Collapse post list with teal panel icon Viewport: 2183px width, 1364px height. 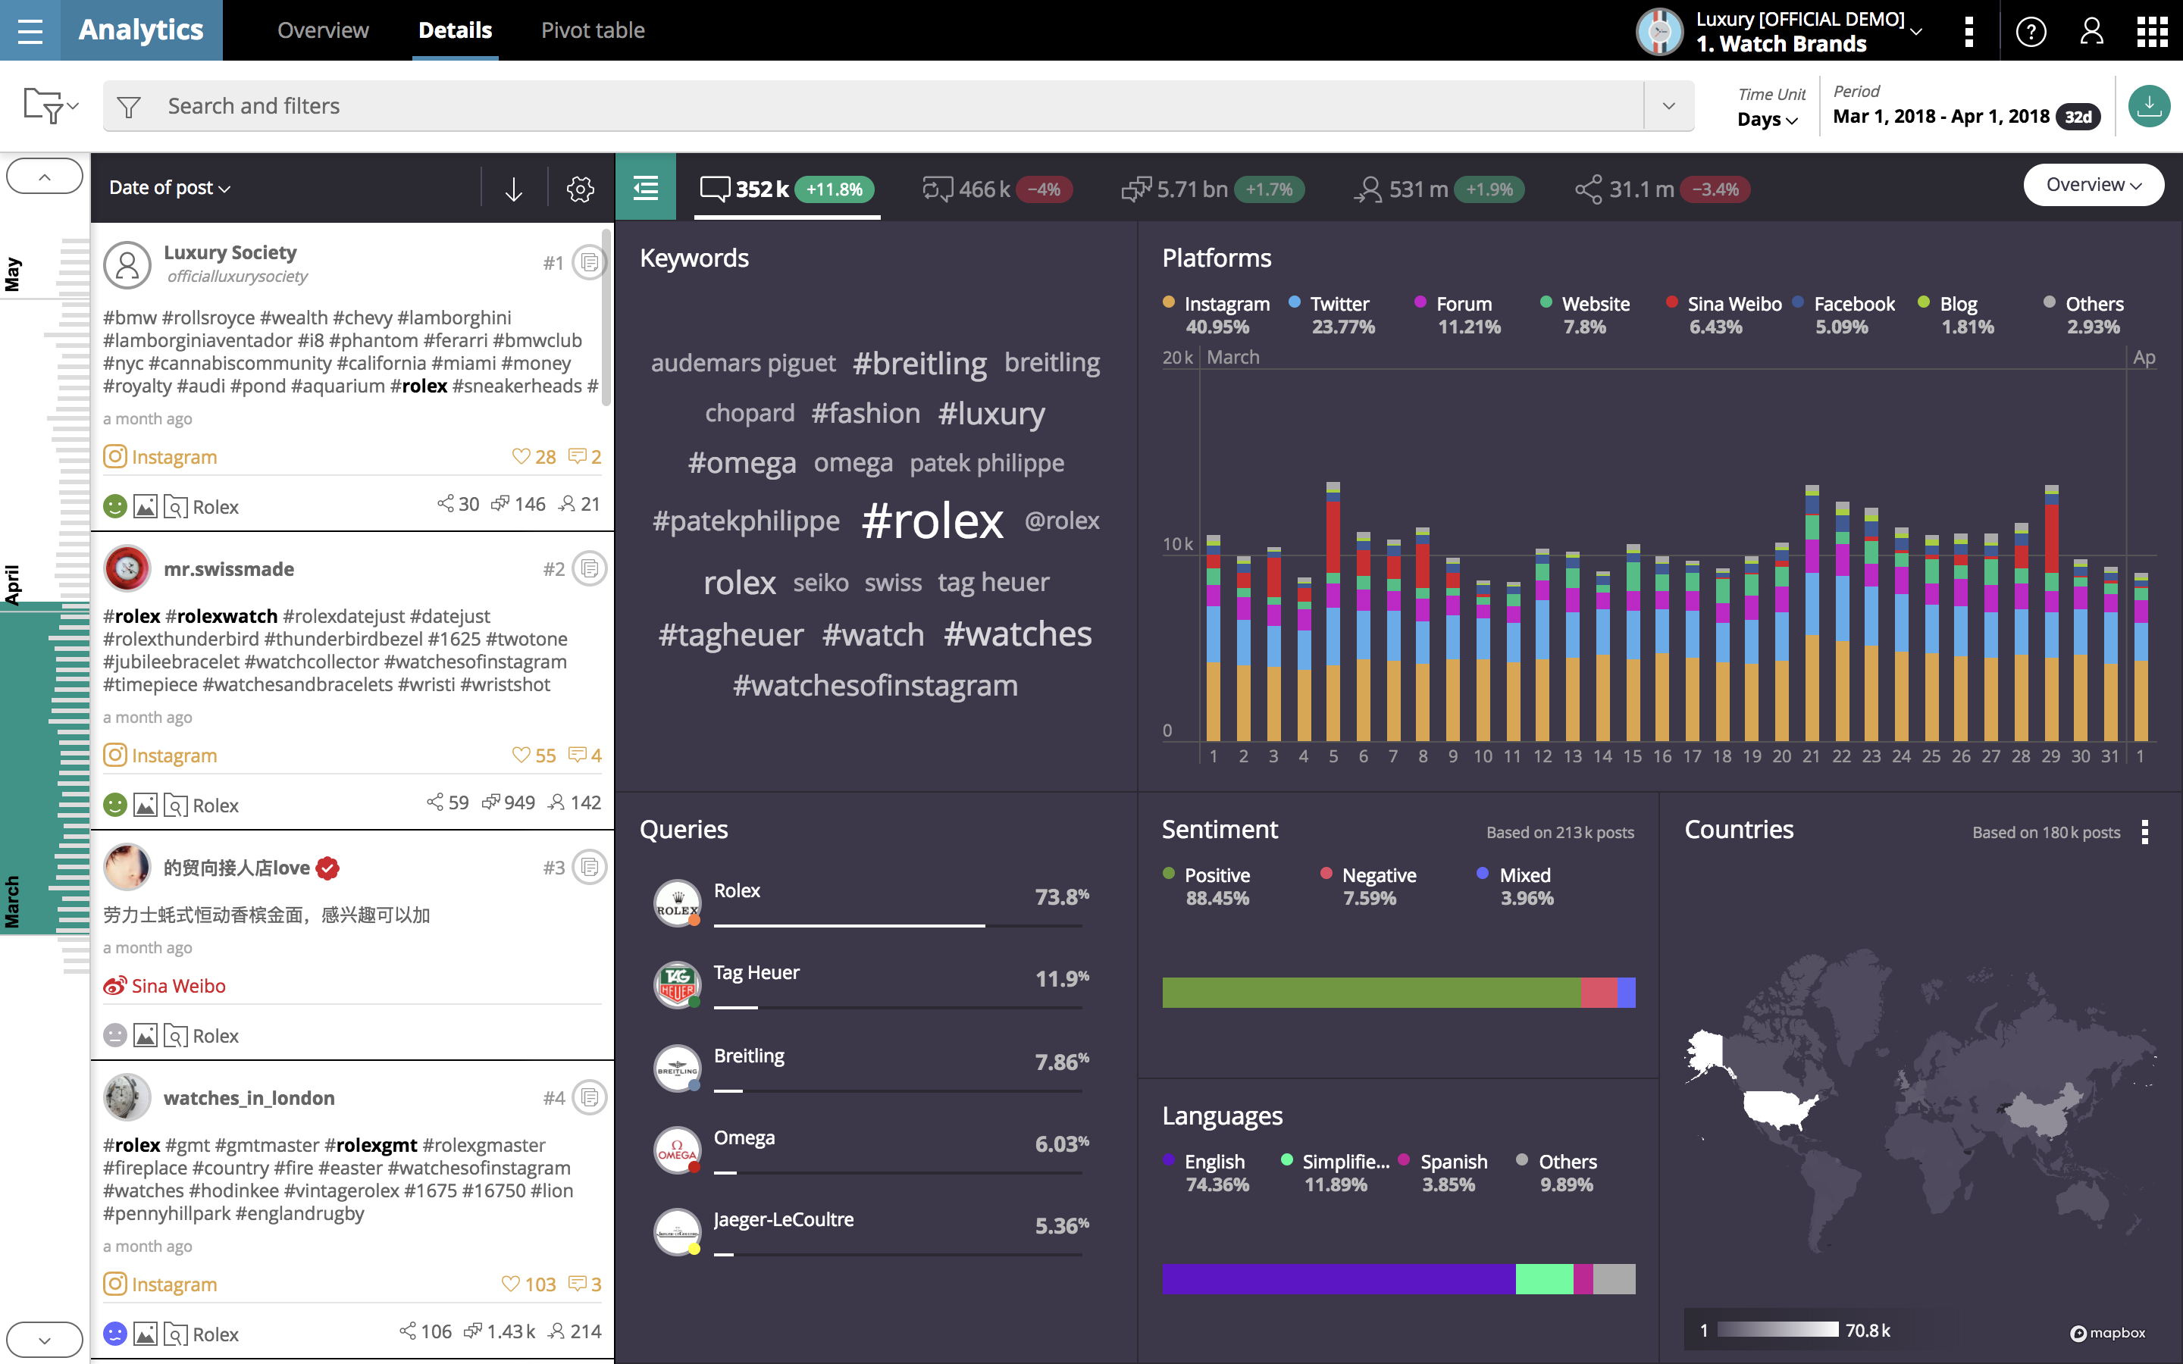pyautogui.click(x=646, y=188)
